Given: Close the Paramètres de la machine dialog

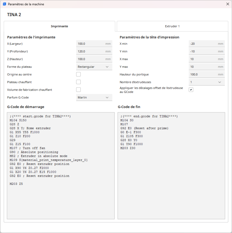Looking at the screenshot, I should [x=228, y=4].
